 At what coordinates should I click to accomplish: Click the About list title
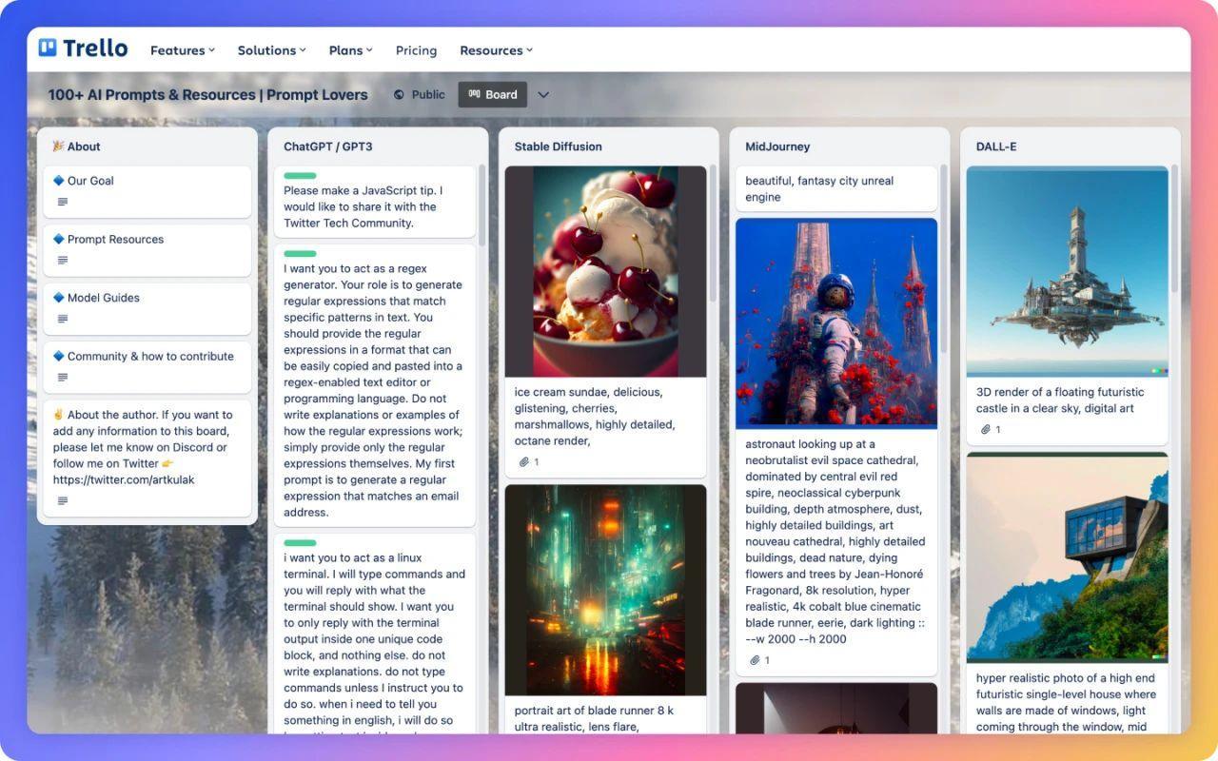[84, 146]
